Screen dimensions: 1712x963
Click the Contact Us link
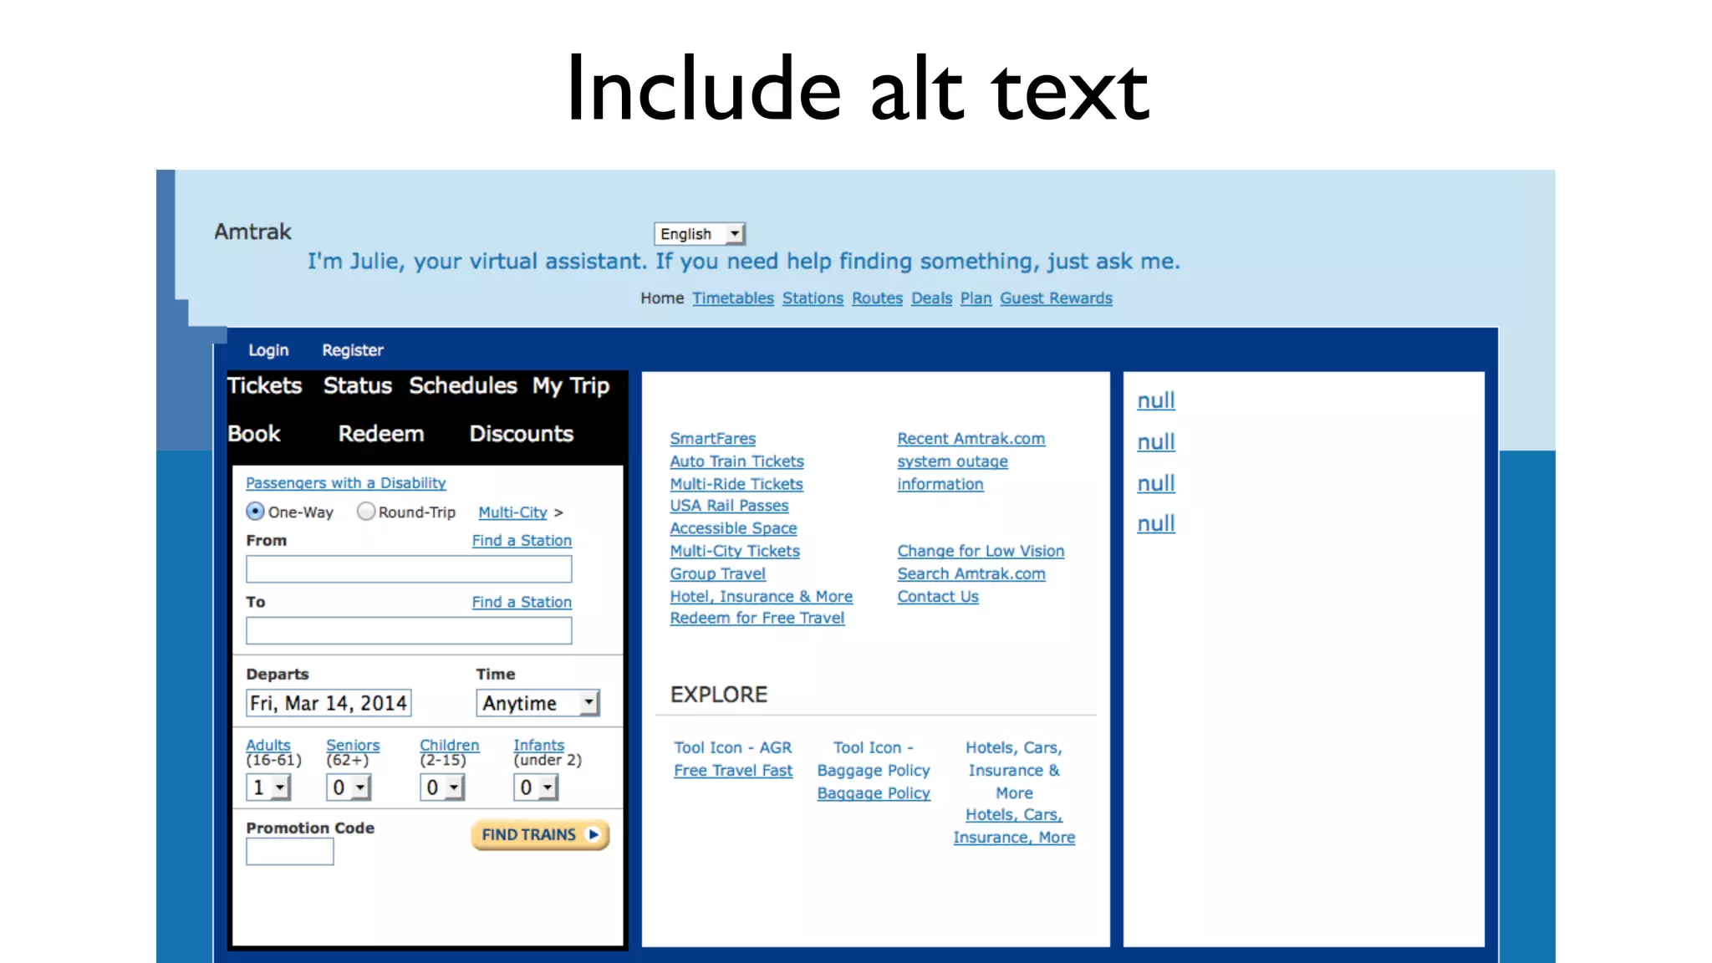click(x=938, y=596)
